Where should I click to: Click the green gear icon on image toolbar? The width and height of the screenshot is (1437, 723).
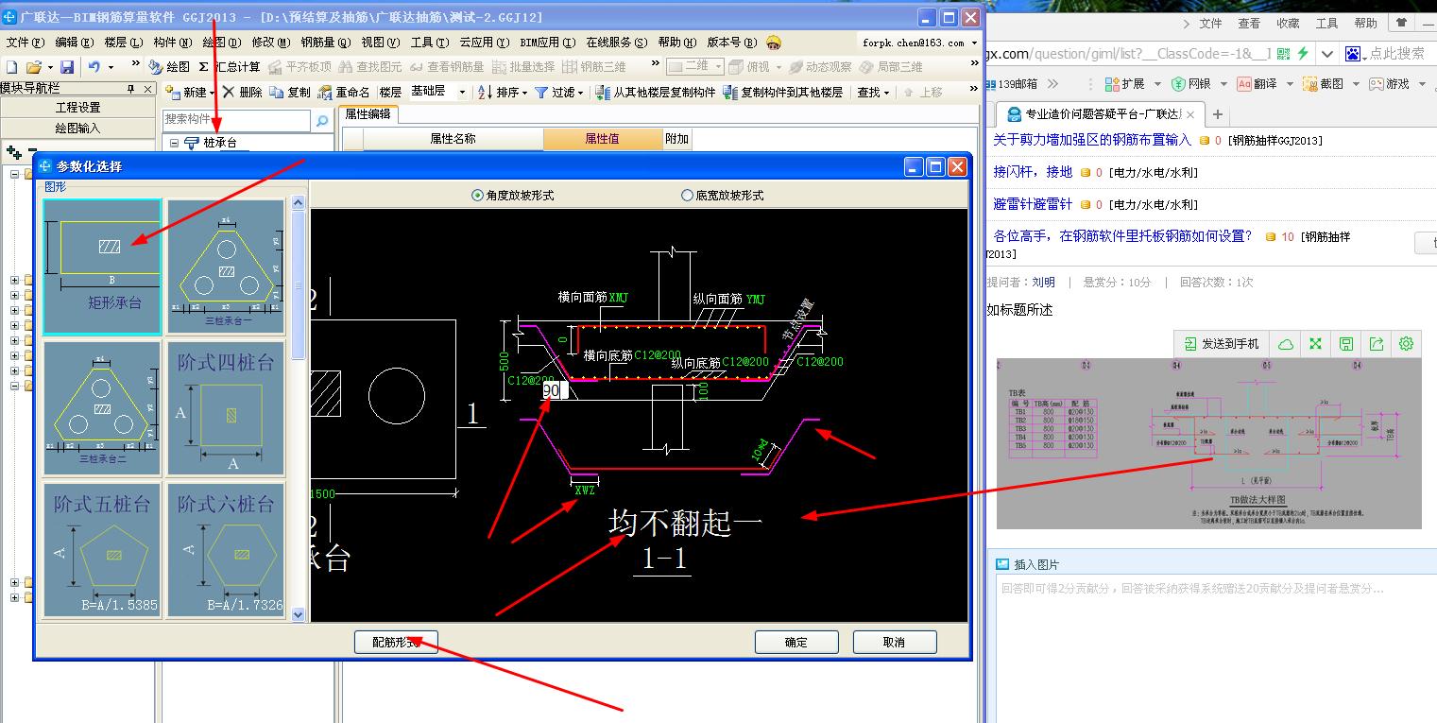coord(1406,344)
